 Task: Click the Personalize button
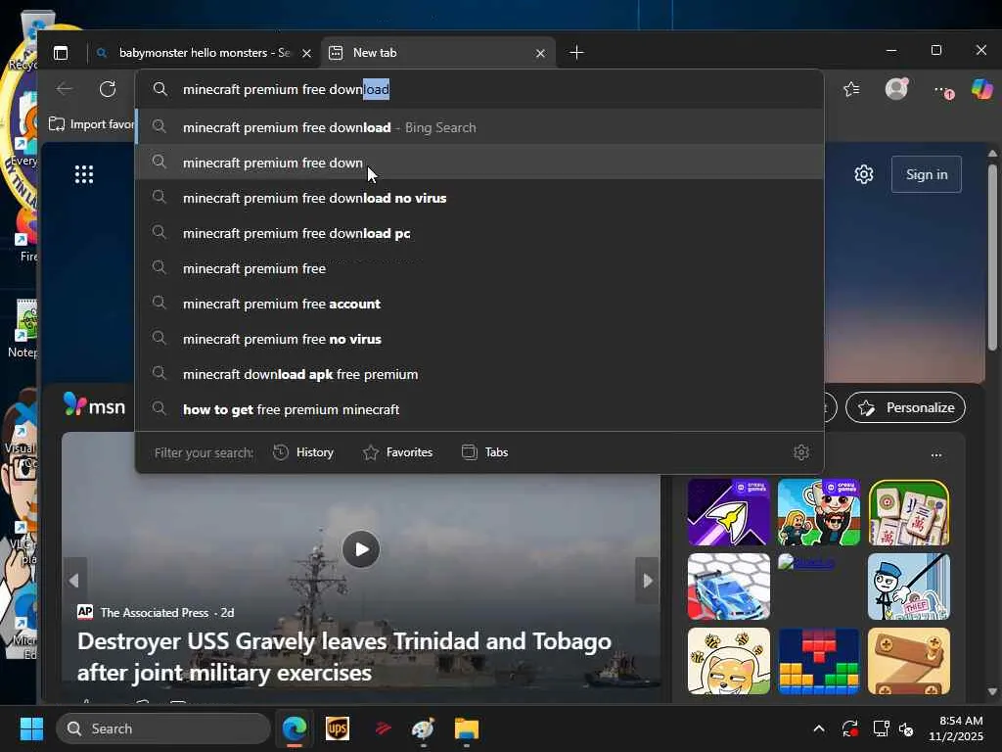click(905, 407)
